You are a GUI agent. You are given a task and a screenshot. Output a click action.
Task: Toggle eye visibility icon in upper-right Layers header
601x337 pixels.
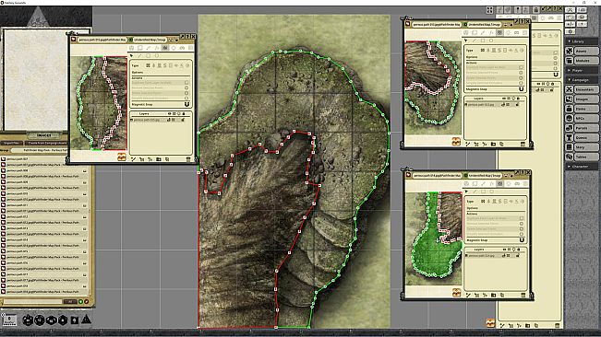coord(504,99)
